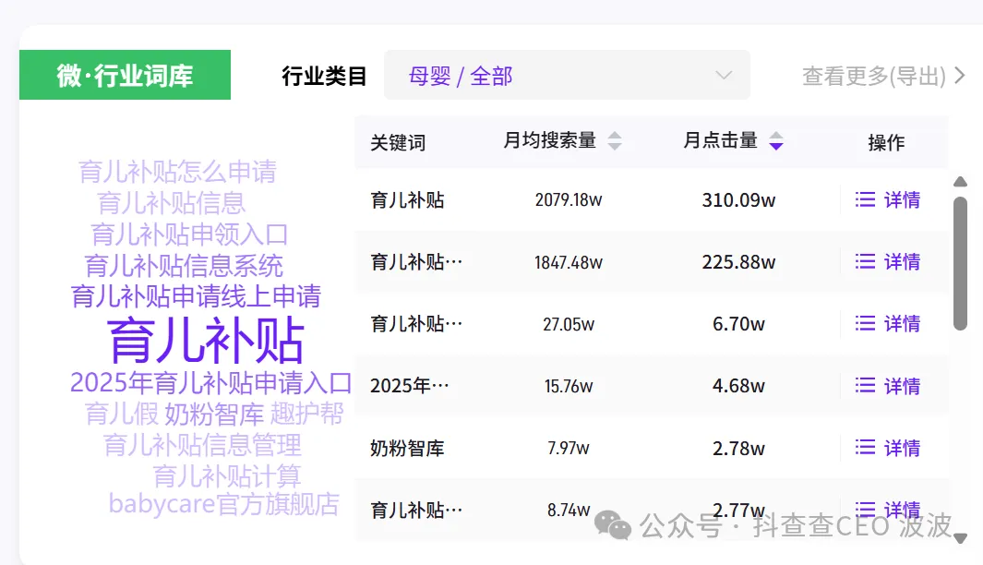Image resolution: width=983 pixels, height=565 pixels.
Task: Click the list icon in 奶粉智库 row
Action: [x=865, y=448]
